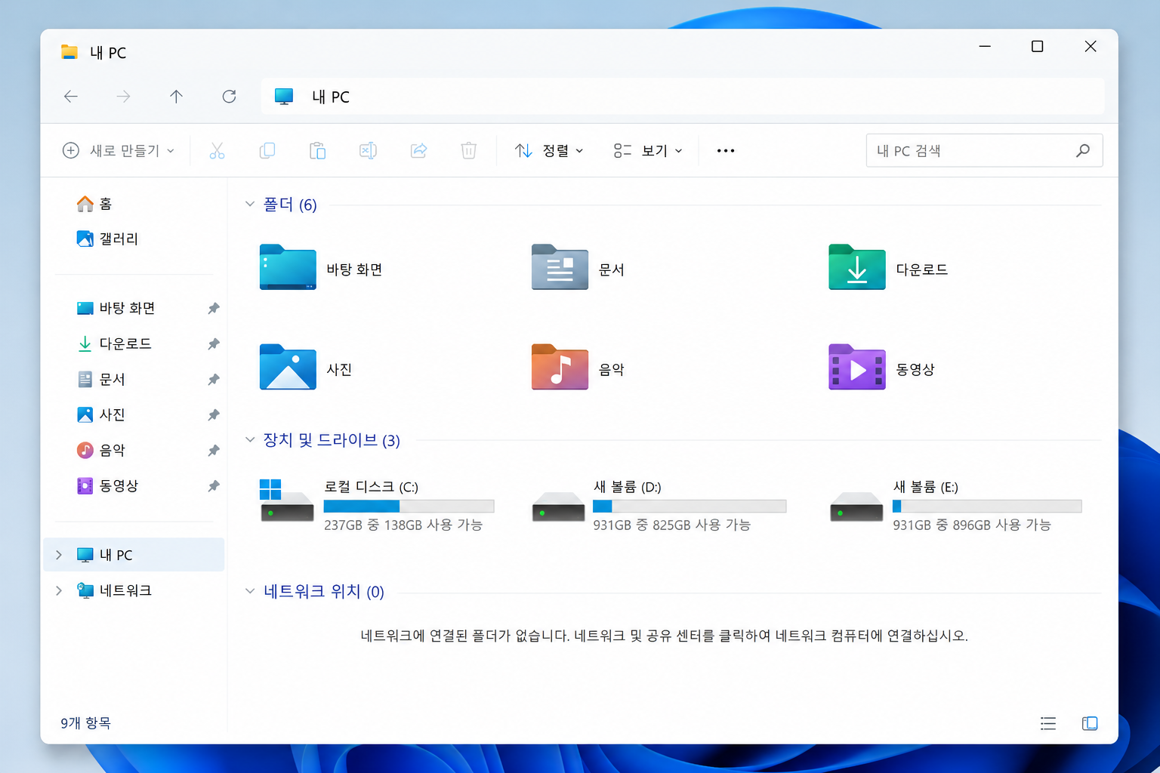Expand 네트워크 in the navigation tree
The width and height of the screenshot is (1160, 773).
(59, 590)
